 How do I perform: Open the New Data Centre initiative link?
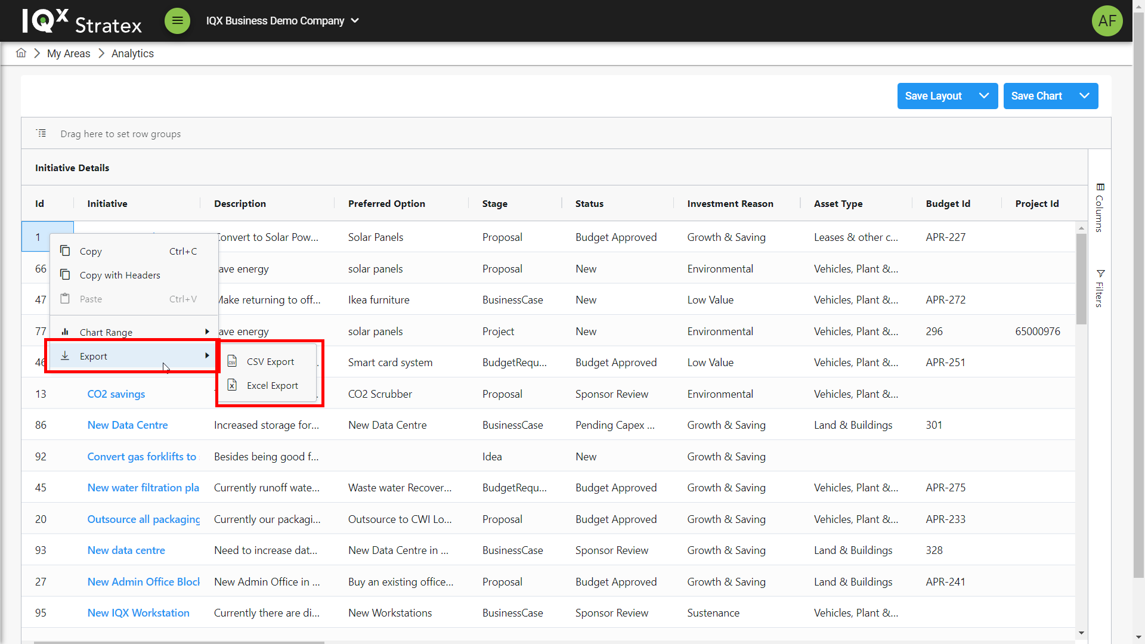click(x=128, y=425)
